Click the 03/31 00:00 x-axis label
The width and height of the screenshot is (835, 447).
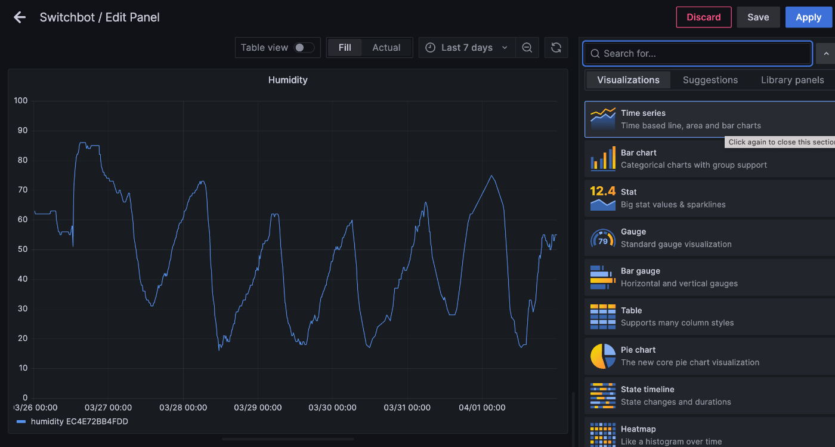coord(407,408)
